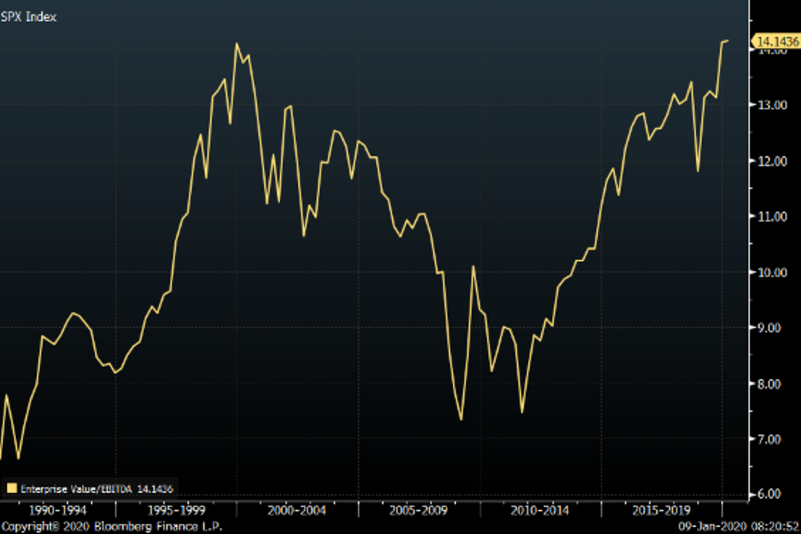
Task: Click the 12.00 y-axis tick label
Action: point(771,161)
